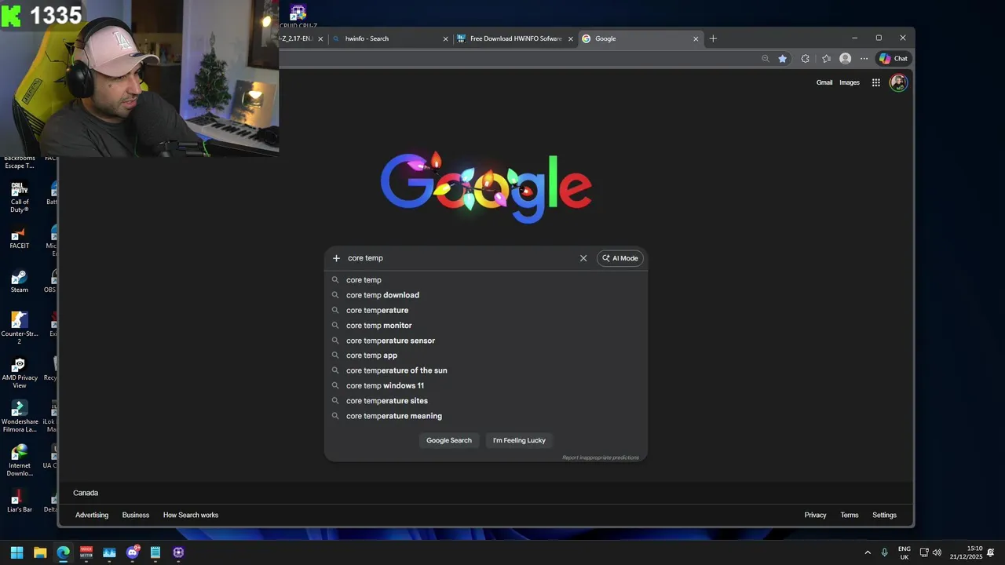Viewport: 1005px width, 565px height.
Task: Open the Terms footer link
Action: 850,516
